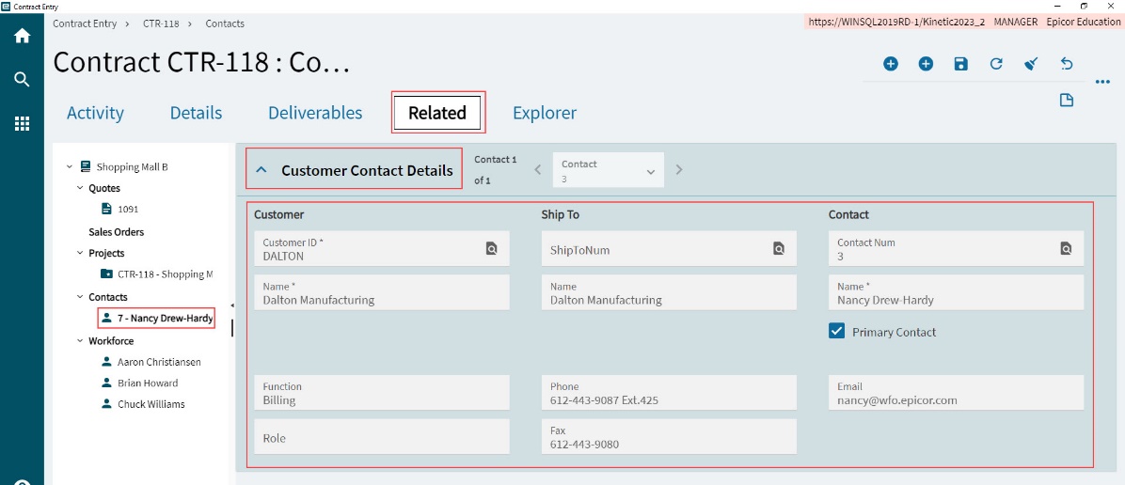Click the Contacts breadcrumb

coord(225,23)
